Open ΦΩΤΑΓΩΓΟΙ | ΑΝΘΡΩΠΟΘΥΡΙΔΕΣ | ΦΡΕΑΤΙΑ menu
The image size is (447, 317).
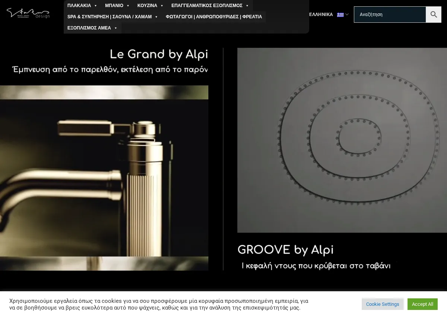(x=214, y=17)
